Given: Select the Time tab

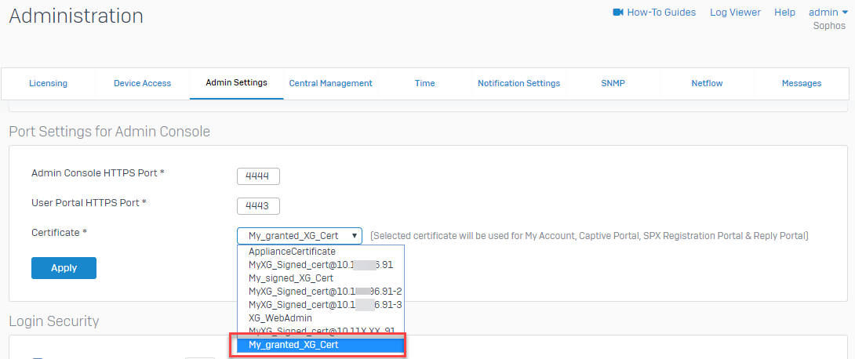Looking at the screenshot, I should click(424, 83).
